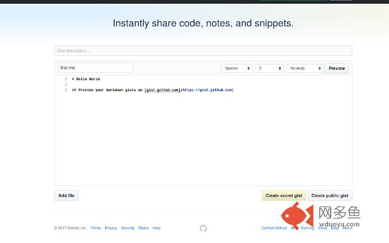Viewport: 389px width, 243px height.
Task: Click in the empty code editor area
Action: tap(203, 140)
